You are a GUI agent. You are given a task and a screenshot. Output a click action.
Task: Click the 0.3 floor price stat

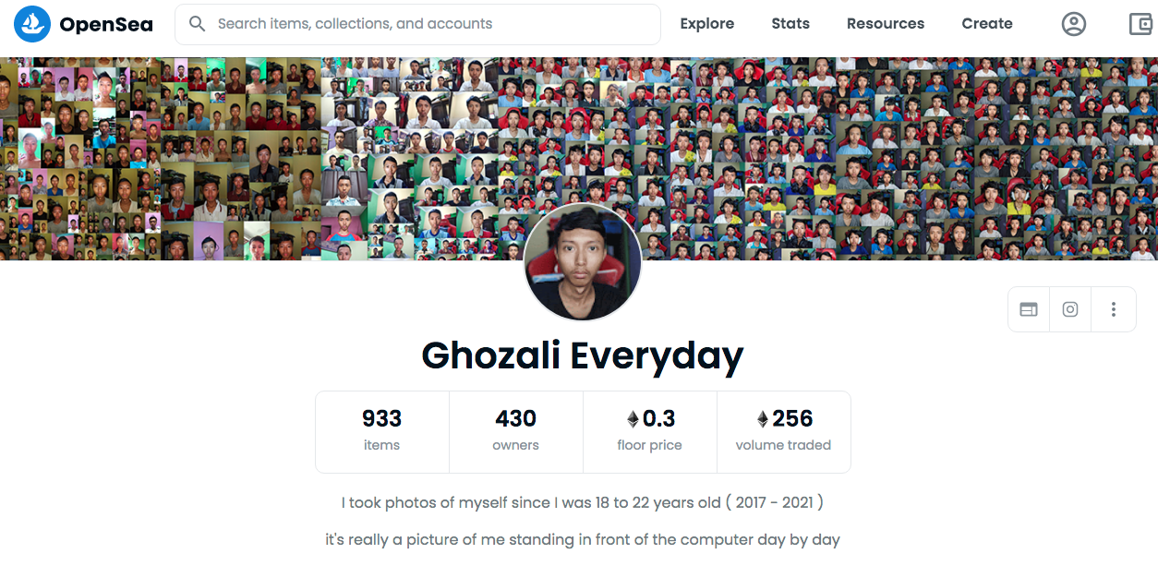[x=650, y=432]
